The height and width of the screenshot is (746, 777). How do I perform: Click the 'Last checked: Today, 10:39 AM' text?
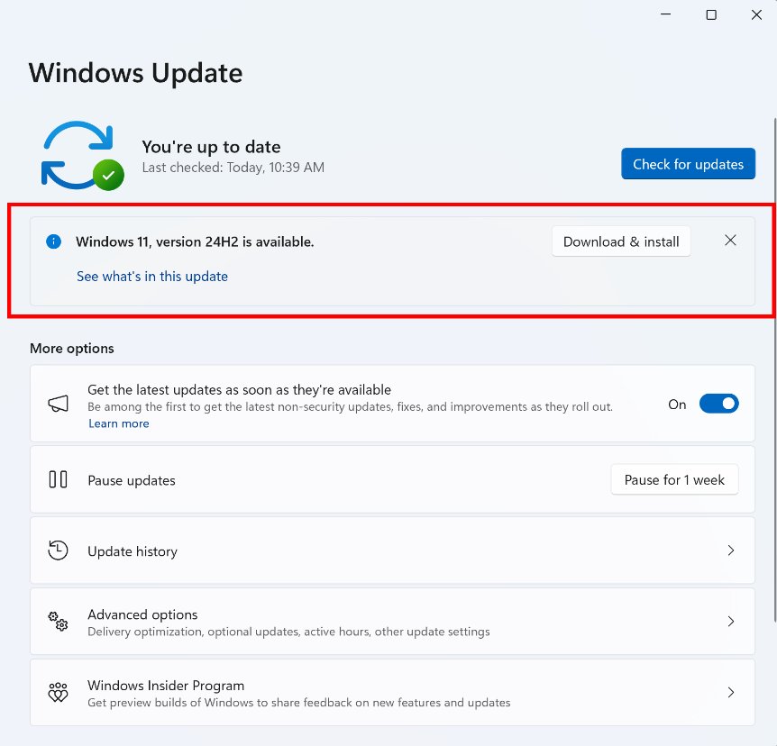tap(233, 168)
